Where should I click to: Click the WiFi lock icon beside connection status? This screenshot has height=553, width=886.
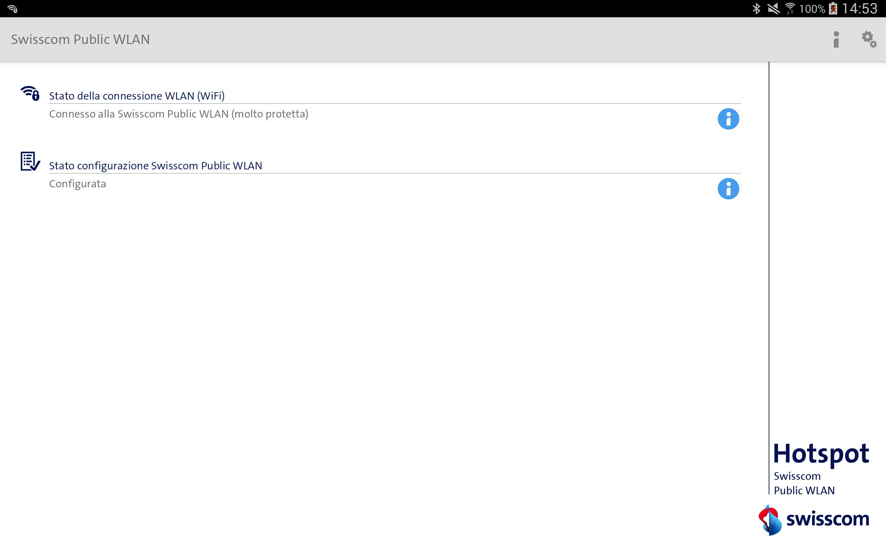tap(30, 93)
